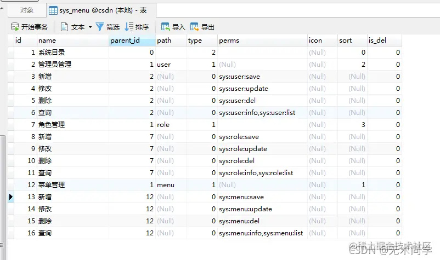Viewport: 440px width, 260px height.
Task: Click the sys:role:del perms cell
Action: pyautogui.click(x=263, y=160)
